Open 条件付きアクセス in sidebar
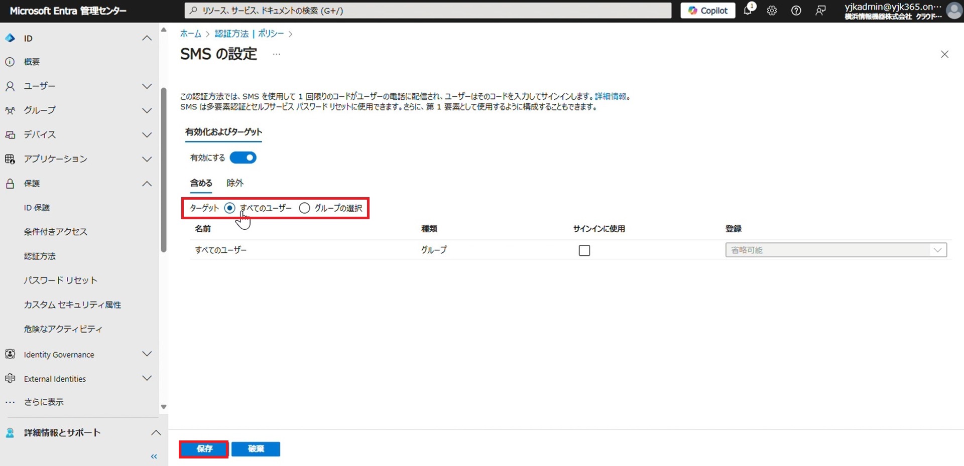 (55, 232)
